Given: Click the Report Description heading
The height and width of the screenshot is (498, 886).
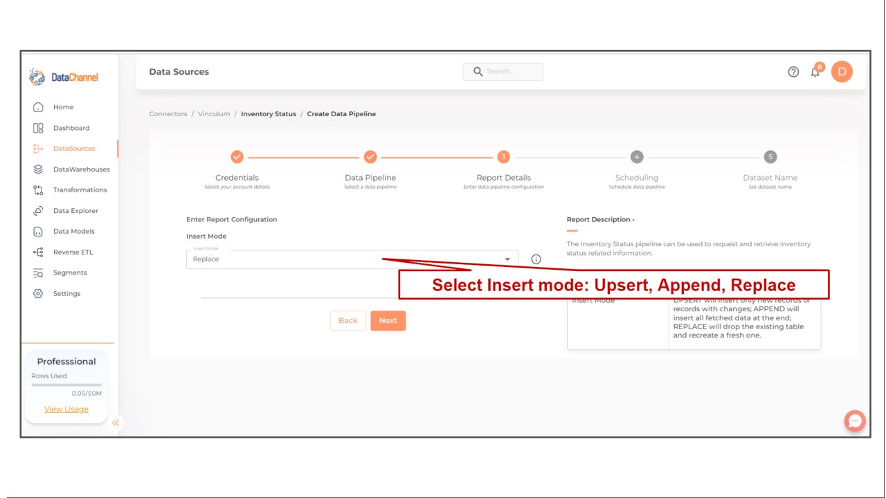Looking at the screenshot, I should [601, 220].
